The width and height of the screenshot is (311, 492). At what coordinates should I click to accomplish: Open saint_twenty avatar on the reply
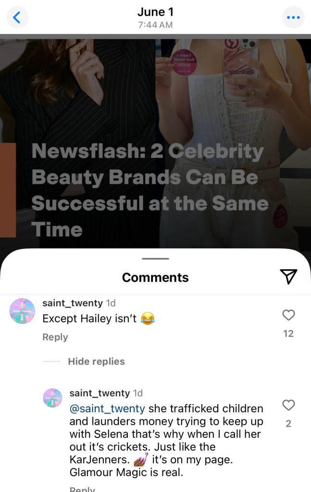tap(52, 397)
